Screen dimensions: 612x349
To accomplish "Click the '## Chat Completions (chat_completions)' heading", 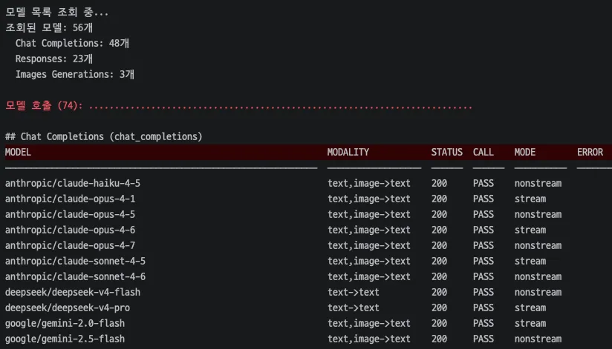I will point(104,136).
